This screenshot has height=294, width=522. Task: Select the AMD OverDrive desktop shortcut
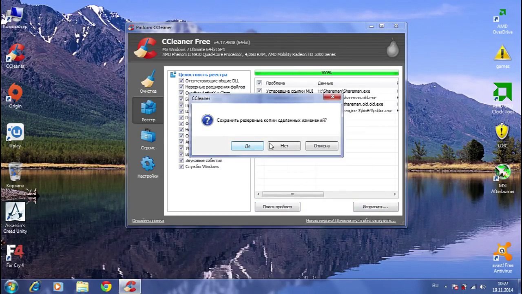pos(502,21)
